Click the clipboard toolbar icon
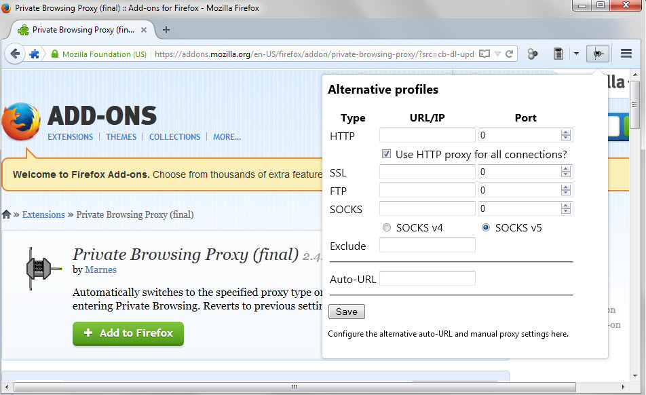646x395 pixels. click(x=558, y=54)
